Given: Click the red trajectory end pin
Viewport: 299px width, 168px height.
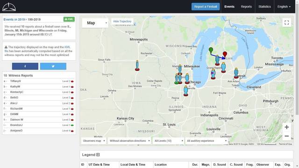Looking at the screenshot, I should 225,55.
